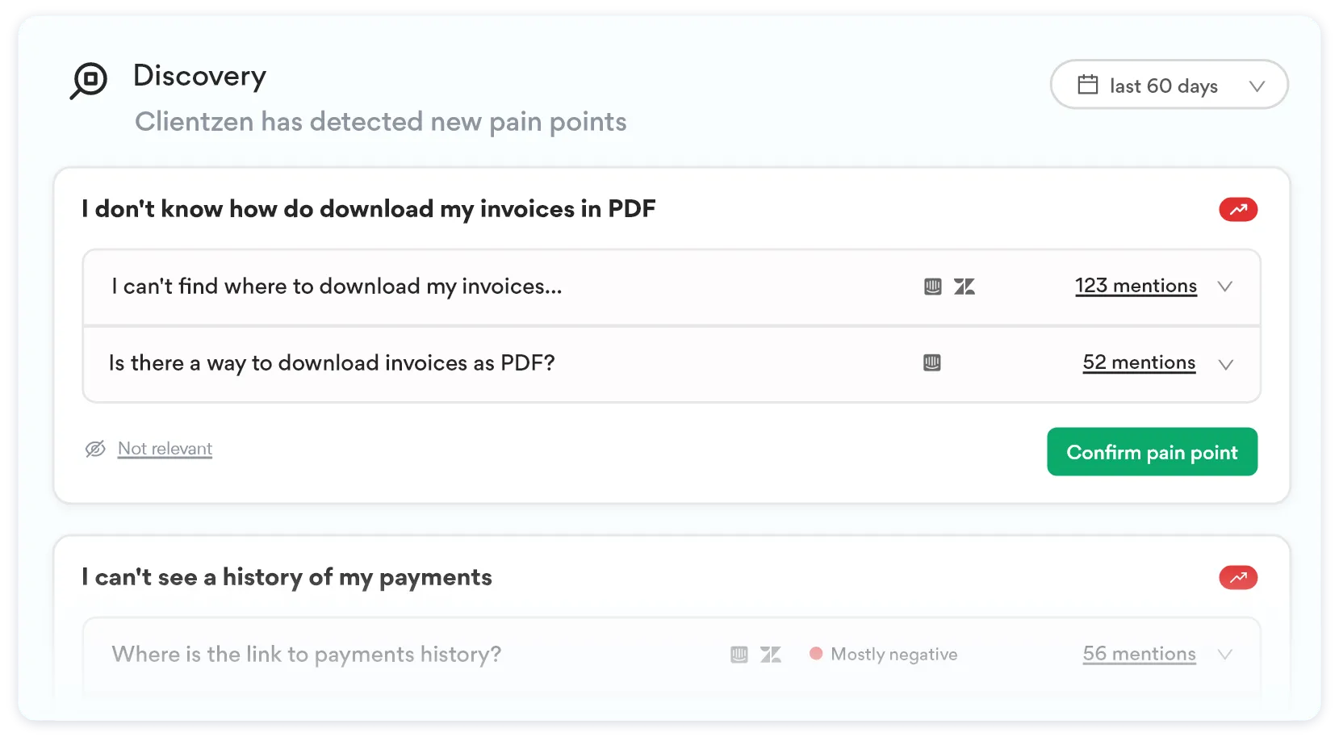1339x741 pixels.
Task: Click the Mostly negative sentiment indicator
Action: point(884,655)
